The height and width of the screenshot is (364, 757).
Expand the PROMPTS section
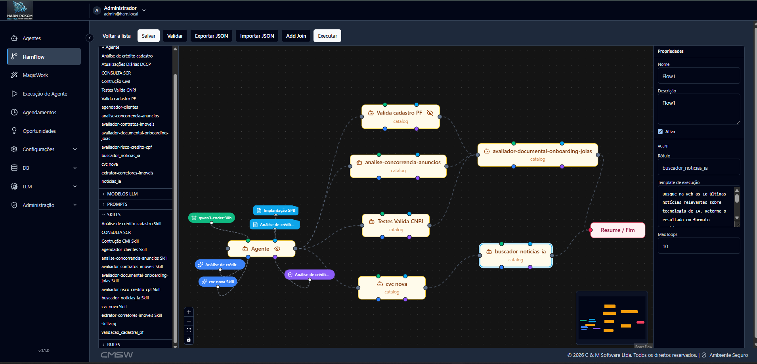pyautogui.click(x=136, y=204)
